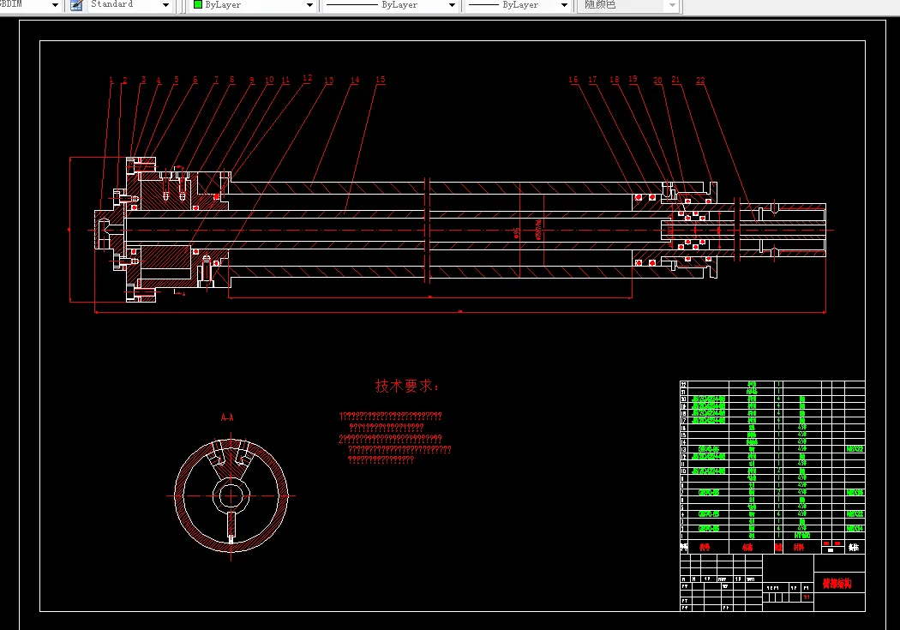Screen dimensions: 900x630
Task: Open the green ByLayer color dropdown
Action: [310, 5]
